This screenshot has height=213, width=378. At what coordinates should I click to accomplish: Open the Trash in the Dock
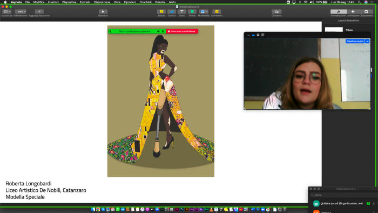tap(285, 209)
